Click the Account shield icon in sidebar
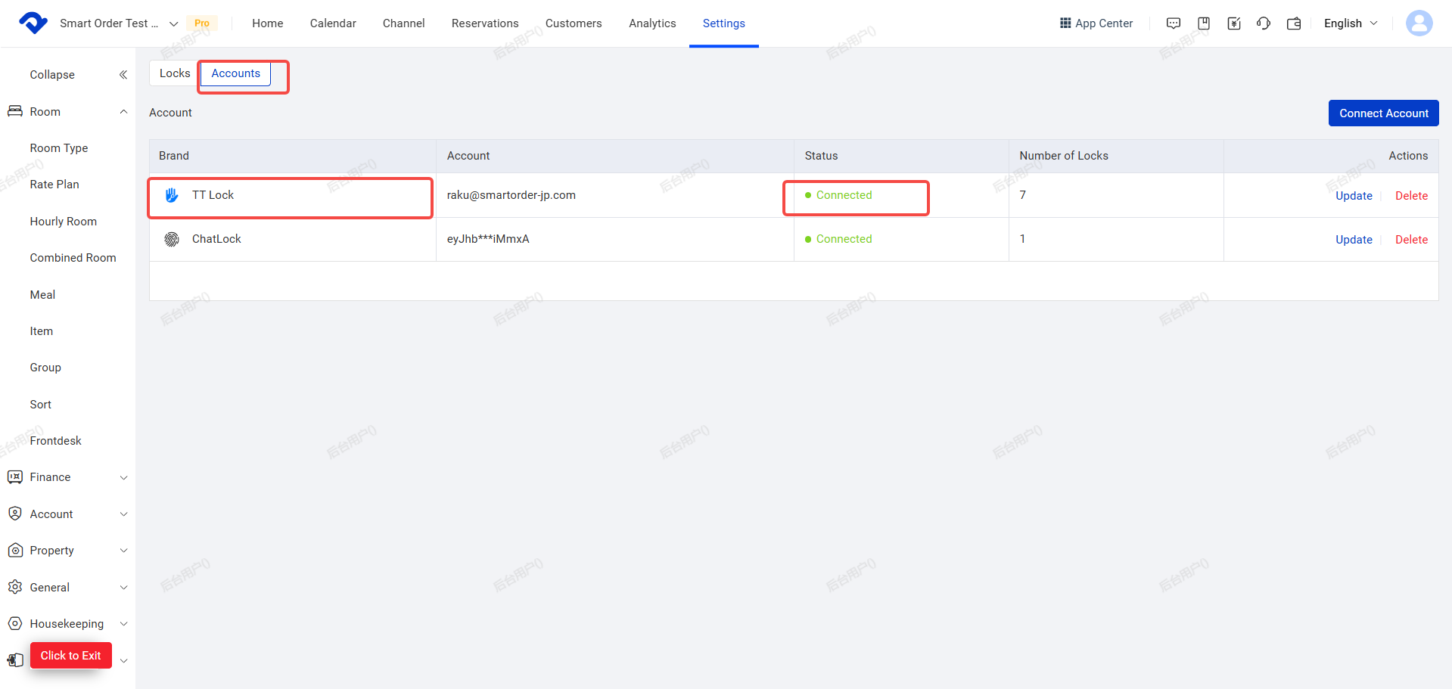 [15, 514]
